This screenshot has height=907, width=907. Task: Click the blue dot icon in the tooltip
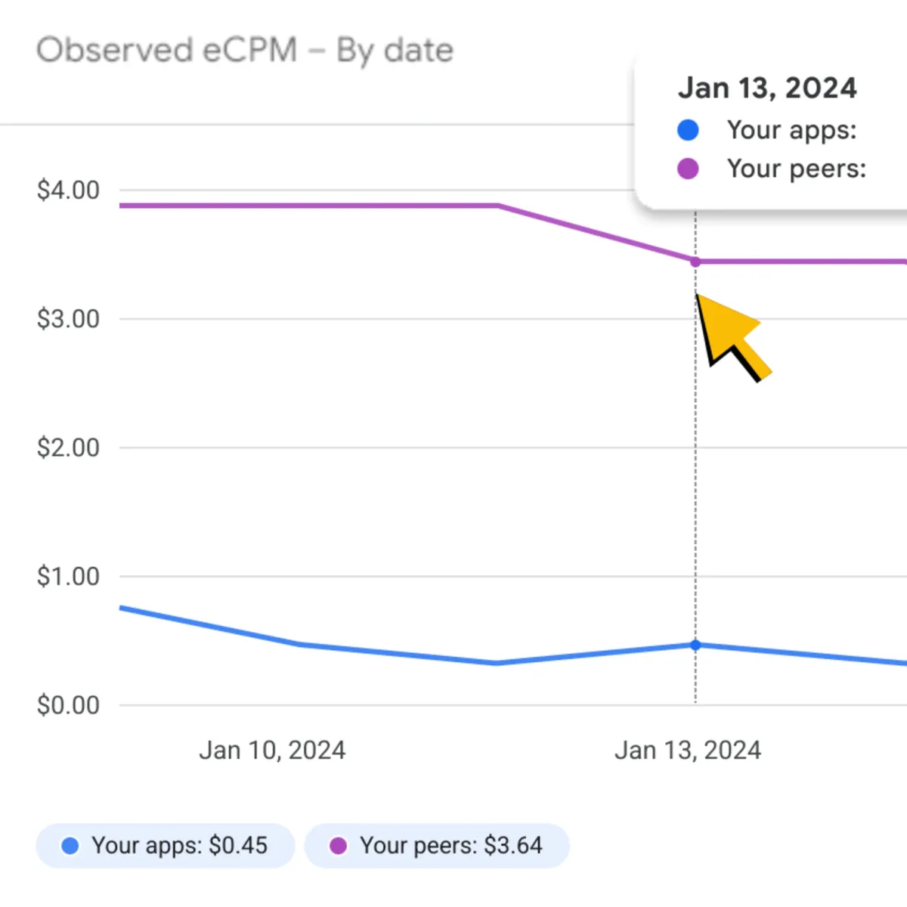[x=688, y=130]
